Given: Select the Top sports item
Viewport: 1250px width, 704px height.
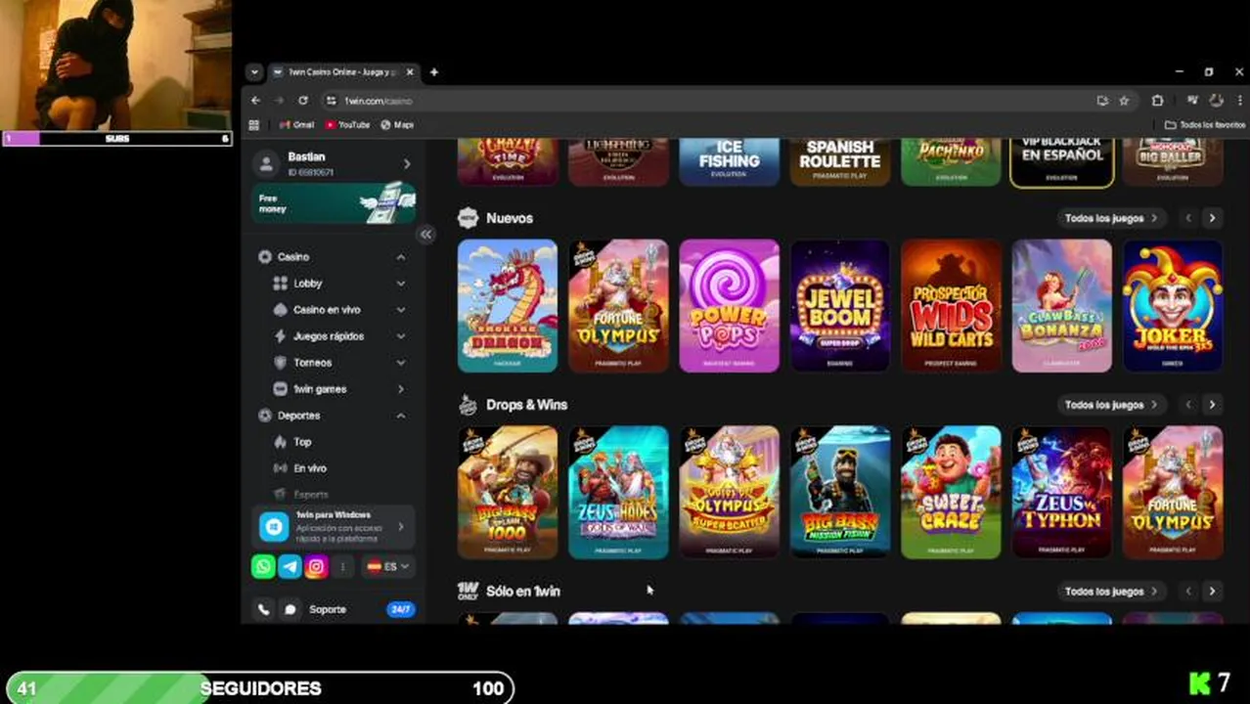Looking at the screenshot, I should click(x=302, y=442).
